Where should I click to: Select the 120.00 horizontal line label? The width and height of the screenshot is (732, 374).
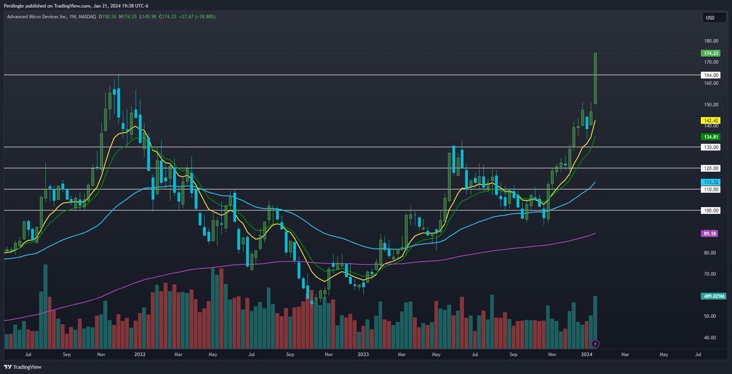click(x=711, y=168)
